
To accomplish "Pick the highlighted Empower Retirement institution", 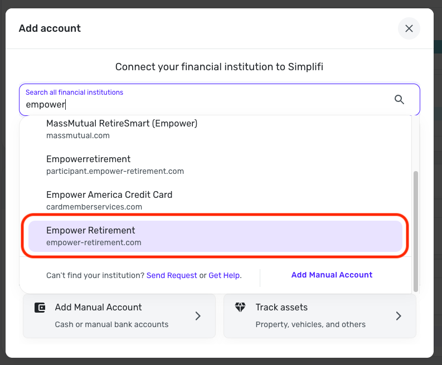I will click(215, 236).
